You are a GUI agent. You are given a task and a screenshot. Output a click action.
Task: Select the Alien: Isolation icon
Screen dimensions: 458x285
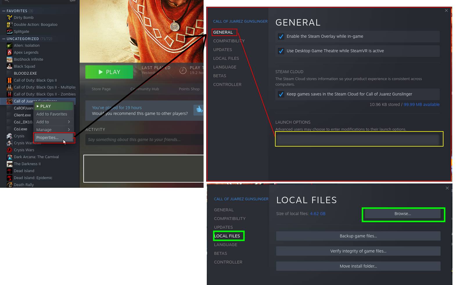click(x=10, y=46)
